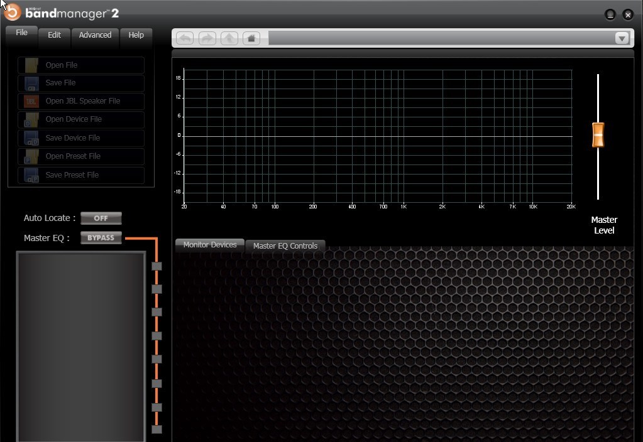Click the Save Preset File icon
This screenshot has height=442, width=643.
[x=31, y=175]
